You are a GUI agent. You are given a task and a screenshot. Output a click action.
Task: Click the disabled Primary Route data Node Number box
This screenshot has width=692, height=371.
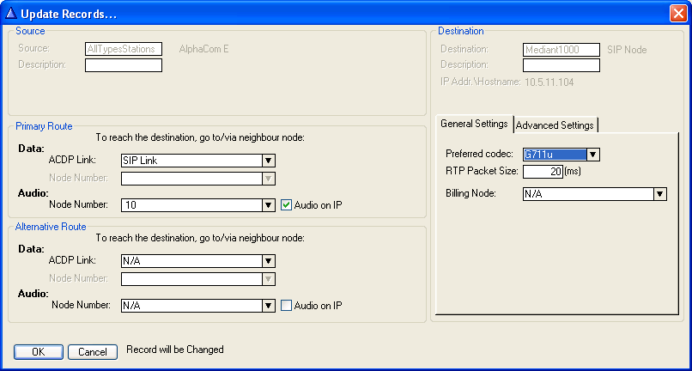191,179
